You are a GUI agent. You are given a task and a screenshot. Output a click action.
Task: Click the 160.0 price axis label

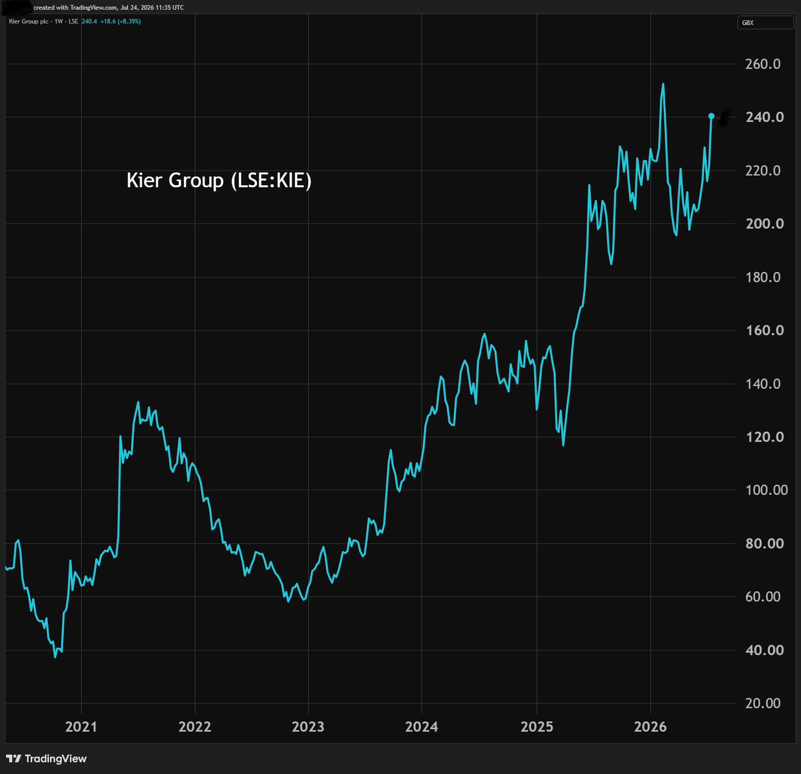point(764,330)
